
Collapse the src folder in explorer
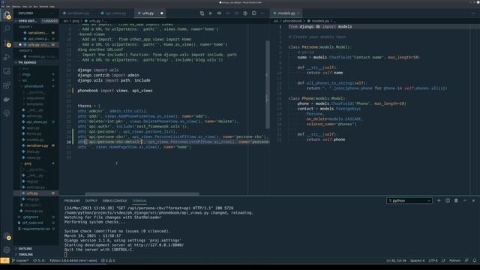pyautogui.click(x=36, y=80)
